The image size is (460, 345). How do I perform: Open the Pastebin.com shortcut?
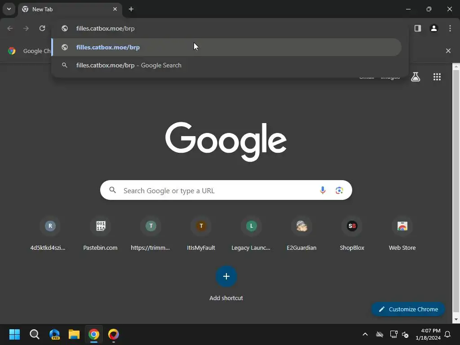click(100, 234)
